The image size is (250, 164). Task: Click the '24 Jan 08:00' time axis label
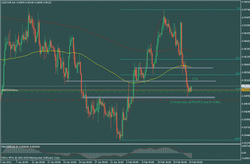(x=86, y=162)
